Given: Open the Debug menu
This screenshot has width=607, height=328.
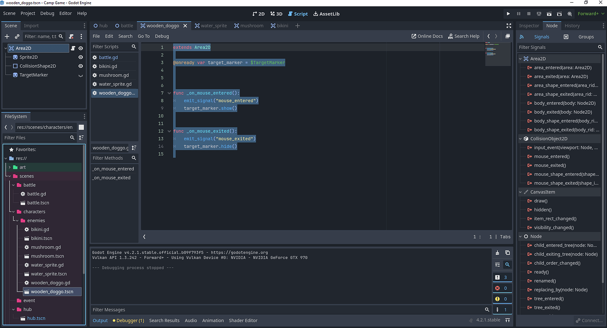Looking at the screenshot, I should click(x=47, y=14).
